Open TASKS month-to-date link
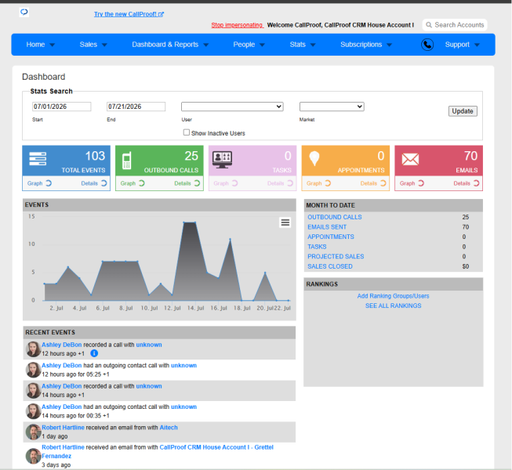Viewport: 512px width, 470px height. click(317, 247)
